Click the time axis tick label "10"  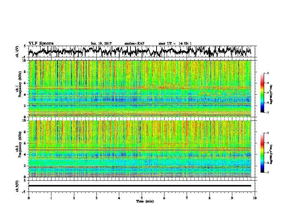point(255,198)
